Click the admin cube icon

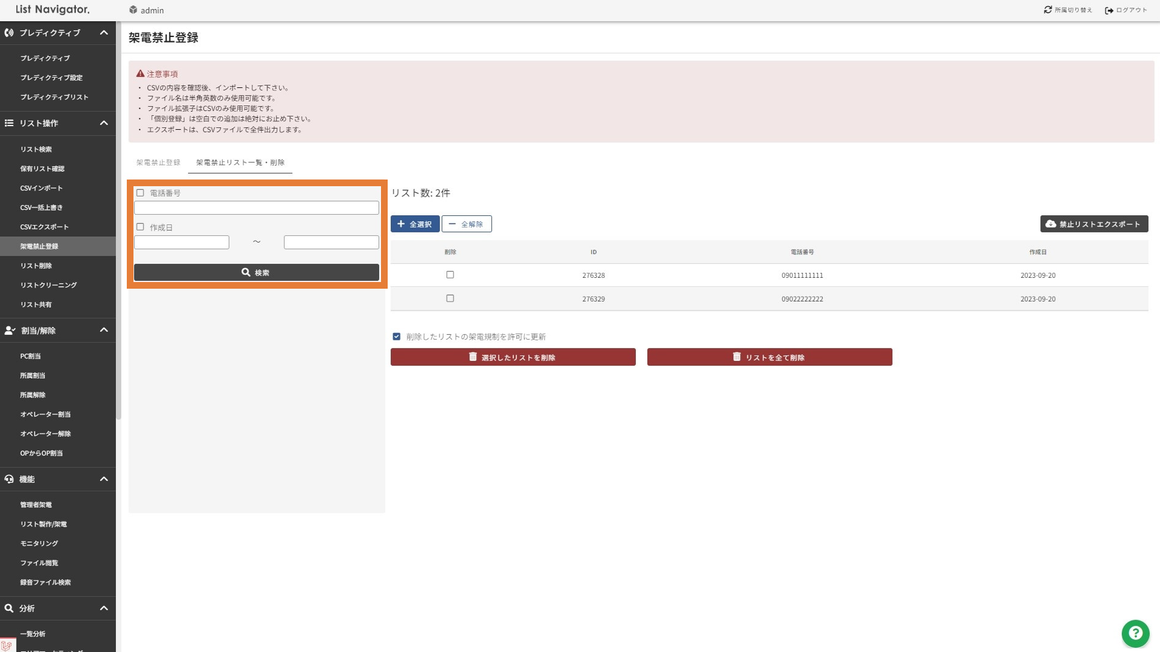coord(133,10)
